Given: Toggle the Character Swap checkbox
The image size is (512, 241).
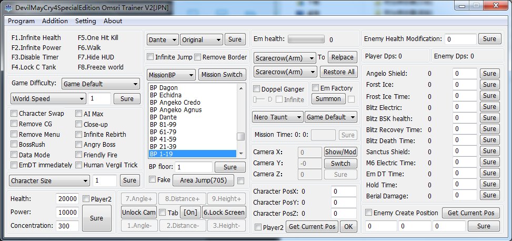Looking at the screenshot, I should pos(14,114).
